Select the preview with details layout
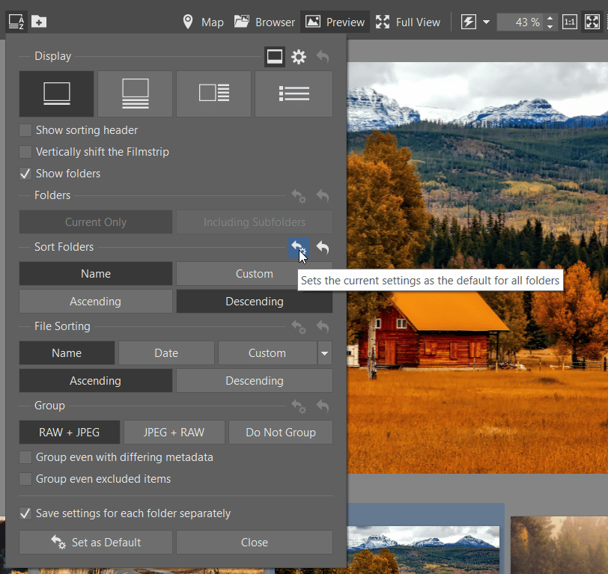Screen dimensions: 608x574 point(213,94)
